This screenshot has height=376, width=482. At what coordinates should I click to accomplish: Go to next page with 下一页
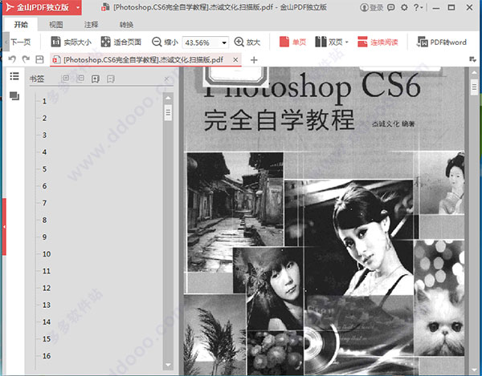coord(20,42)
